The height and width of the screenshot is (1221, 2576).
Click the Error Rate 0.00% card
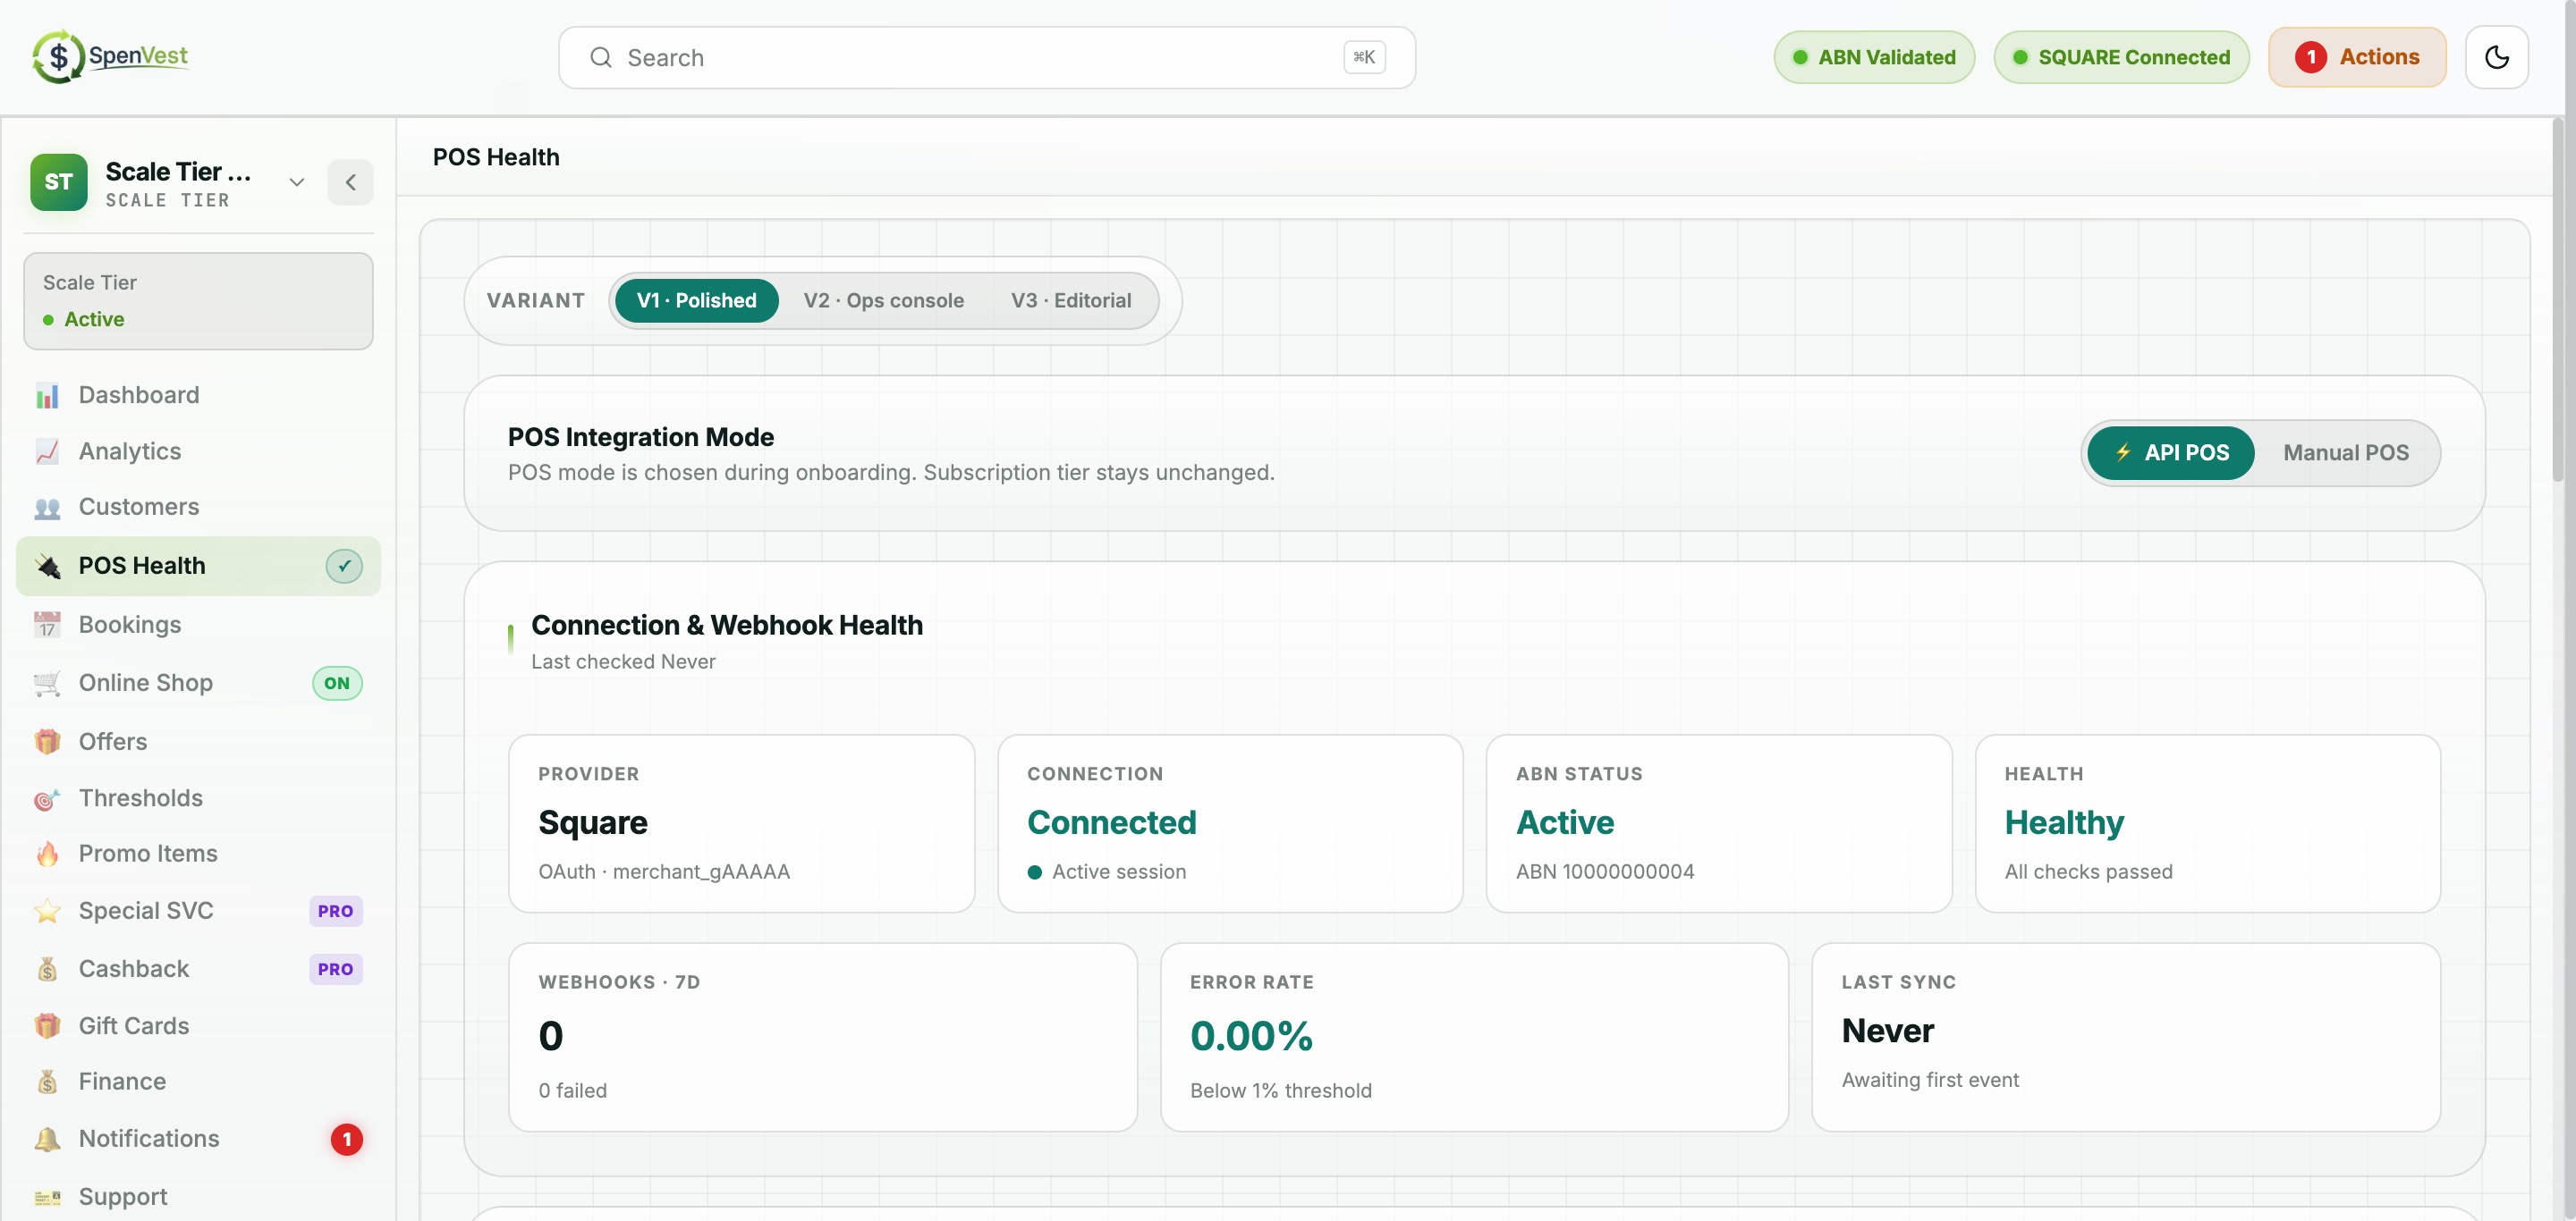click(x=1474, y=1037)
